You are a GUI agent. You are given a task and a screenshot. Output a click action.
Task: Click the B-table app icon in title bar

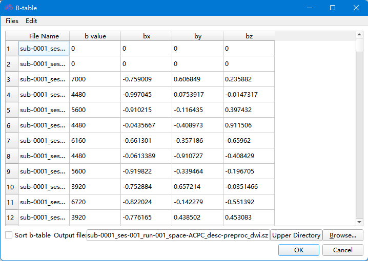coord(8,8)
